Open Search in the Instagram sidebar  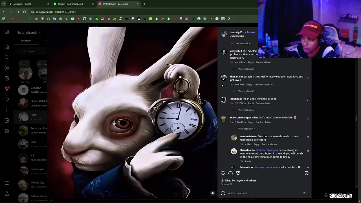(7, 57)
